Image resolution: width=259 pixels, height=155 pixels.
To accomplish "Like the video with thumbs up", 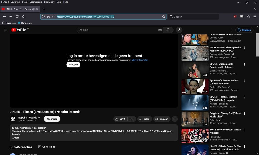I will 120,119.
